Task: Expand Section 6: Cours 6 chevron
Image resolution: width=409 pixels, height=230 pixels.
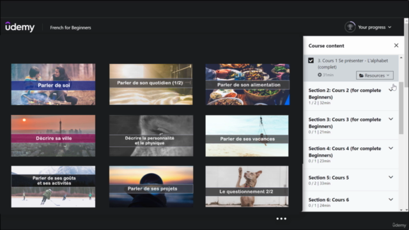Action: pyautogui.click(x=390, y=199)
